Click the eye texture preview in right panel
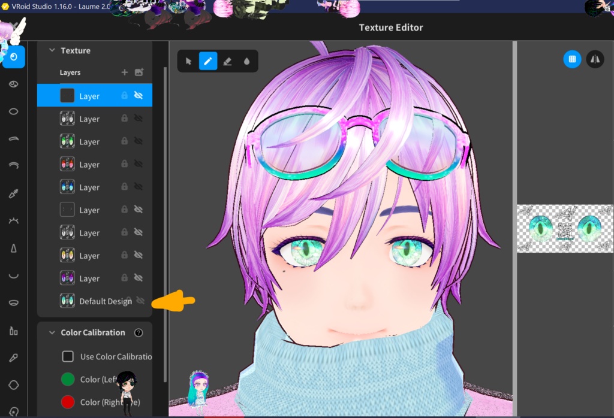 click(x=564, y=229)
